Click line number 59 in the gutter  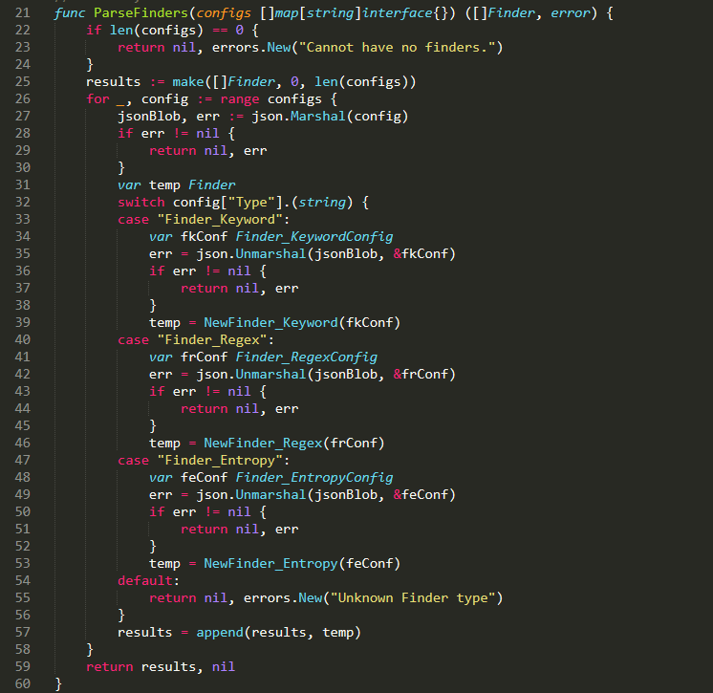22,666
